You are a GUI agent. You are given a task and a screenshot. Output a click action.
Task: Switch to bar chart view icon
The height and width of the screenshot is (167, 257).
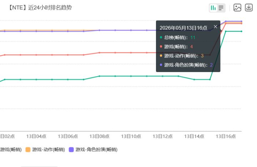213,8
